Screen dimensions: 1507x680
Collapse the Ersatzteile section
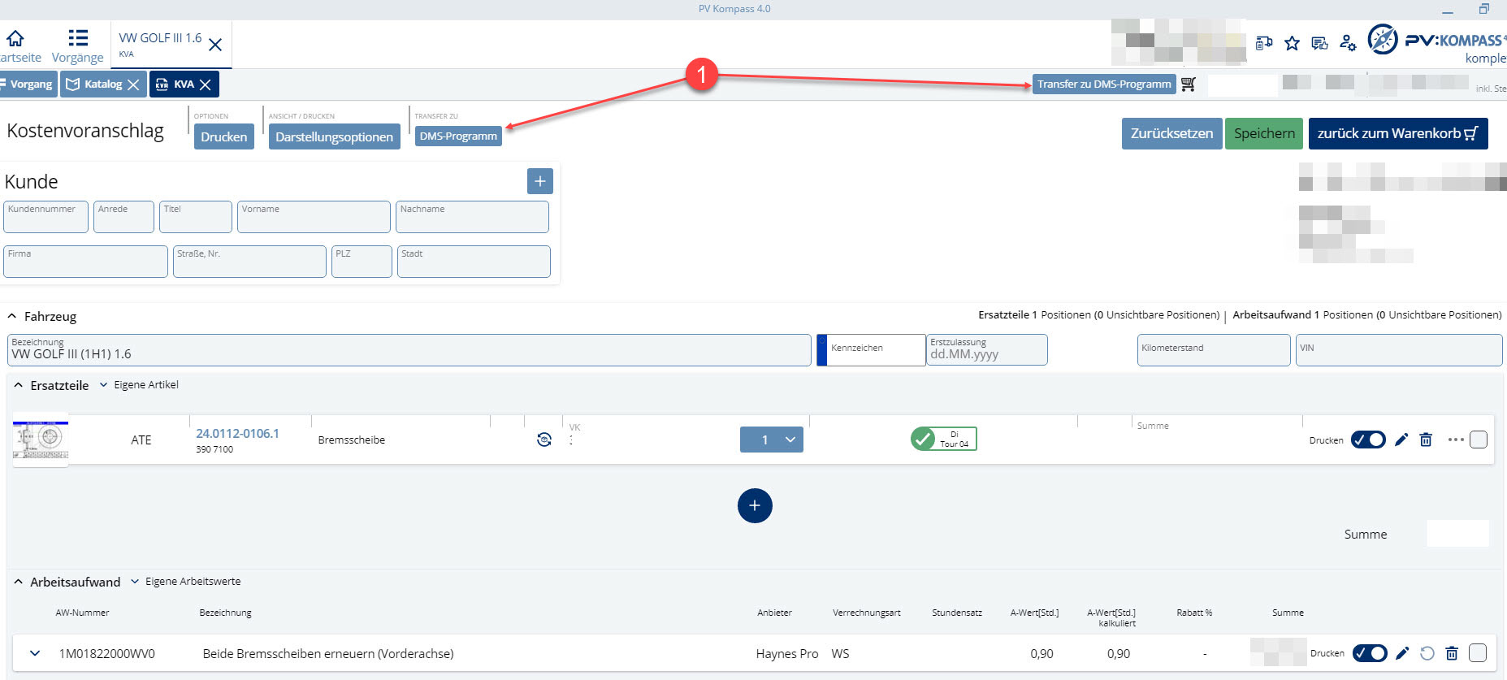tap(19, 385)
